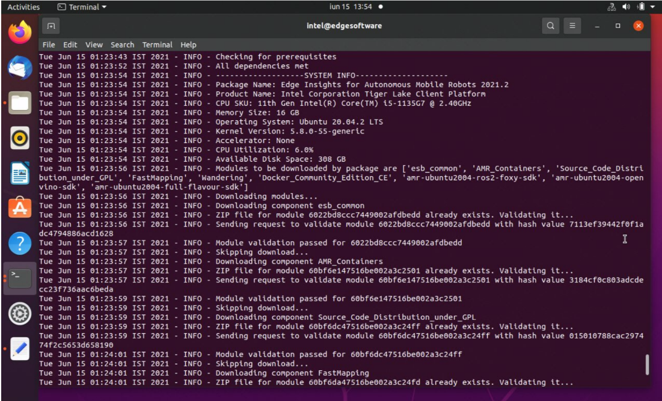This screenshot has height=401, width=662.
Task: Click the 'CPU SKU: 11th Gen Intel' line
Action: tap(255, 103)
